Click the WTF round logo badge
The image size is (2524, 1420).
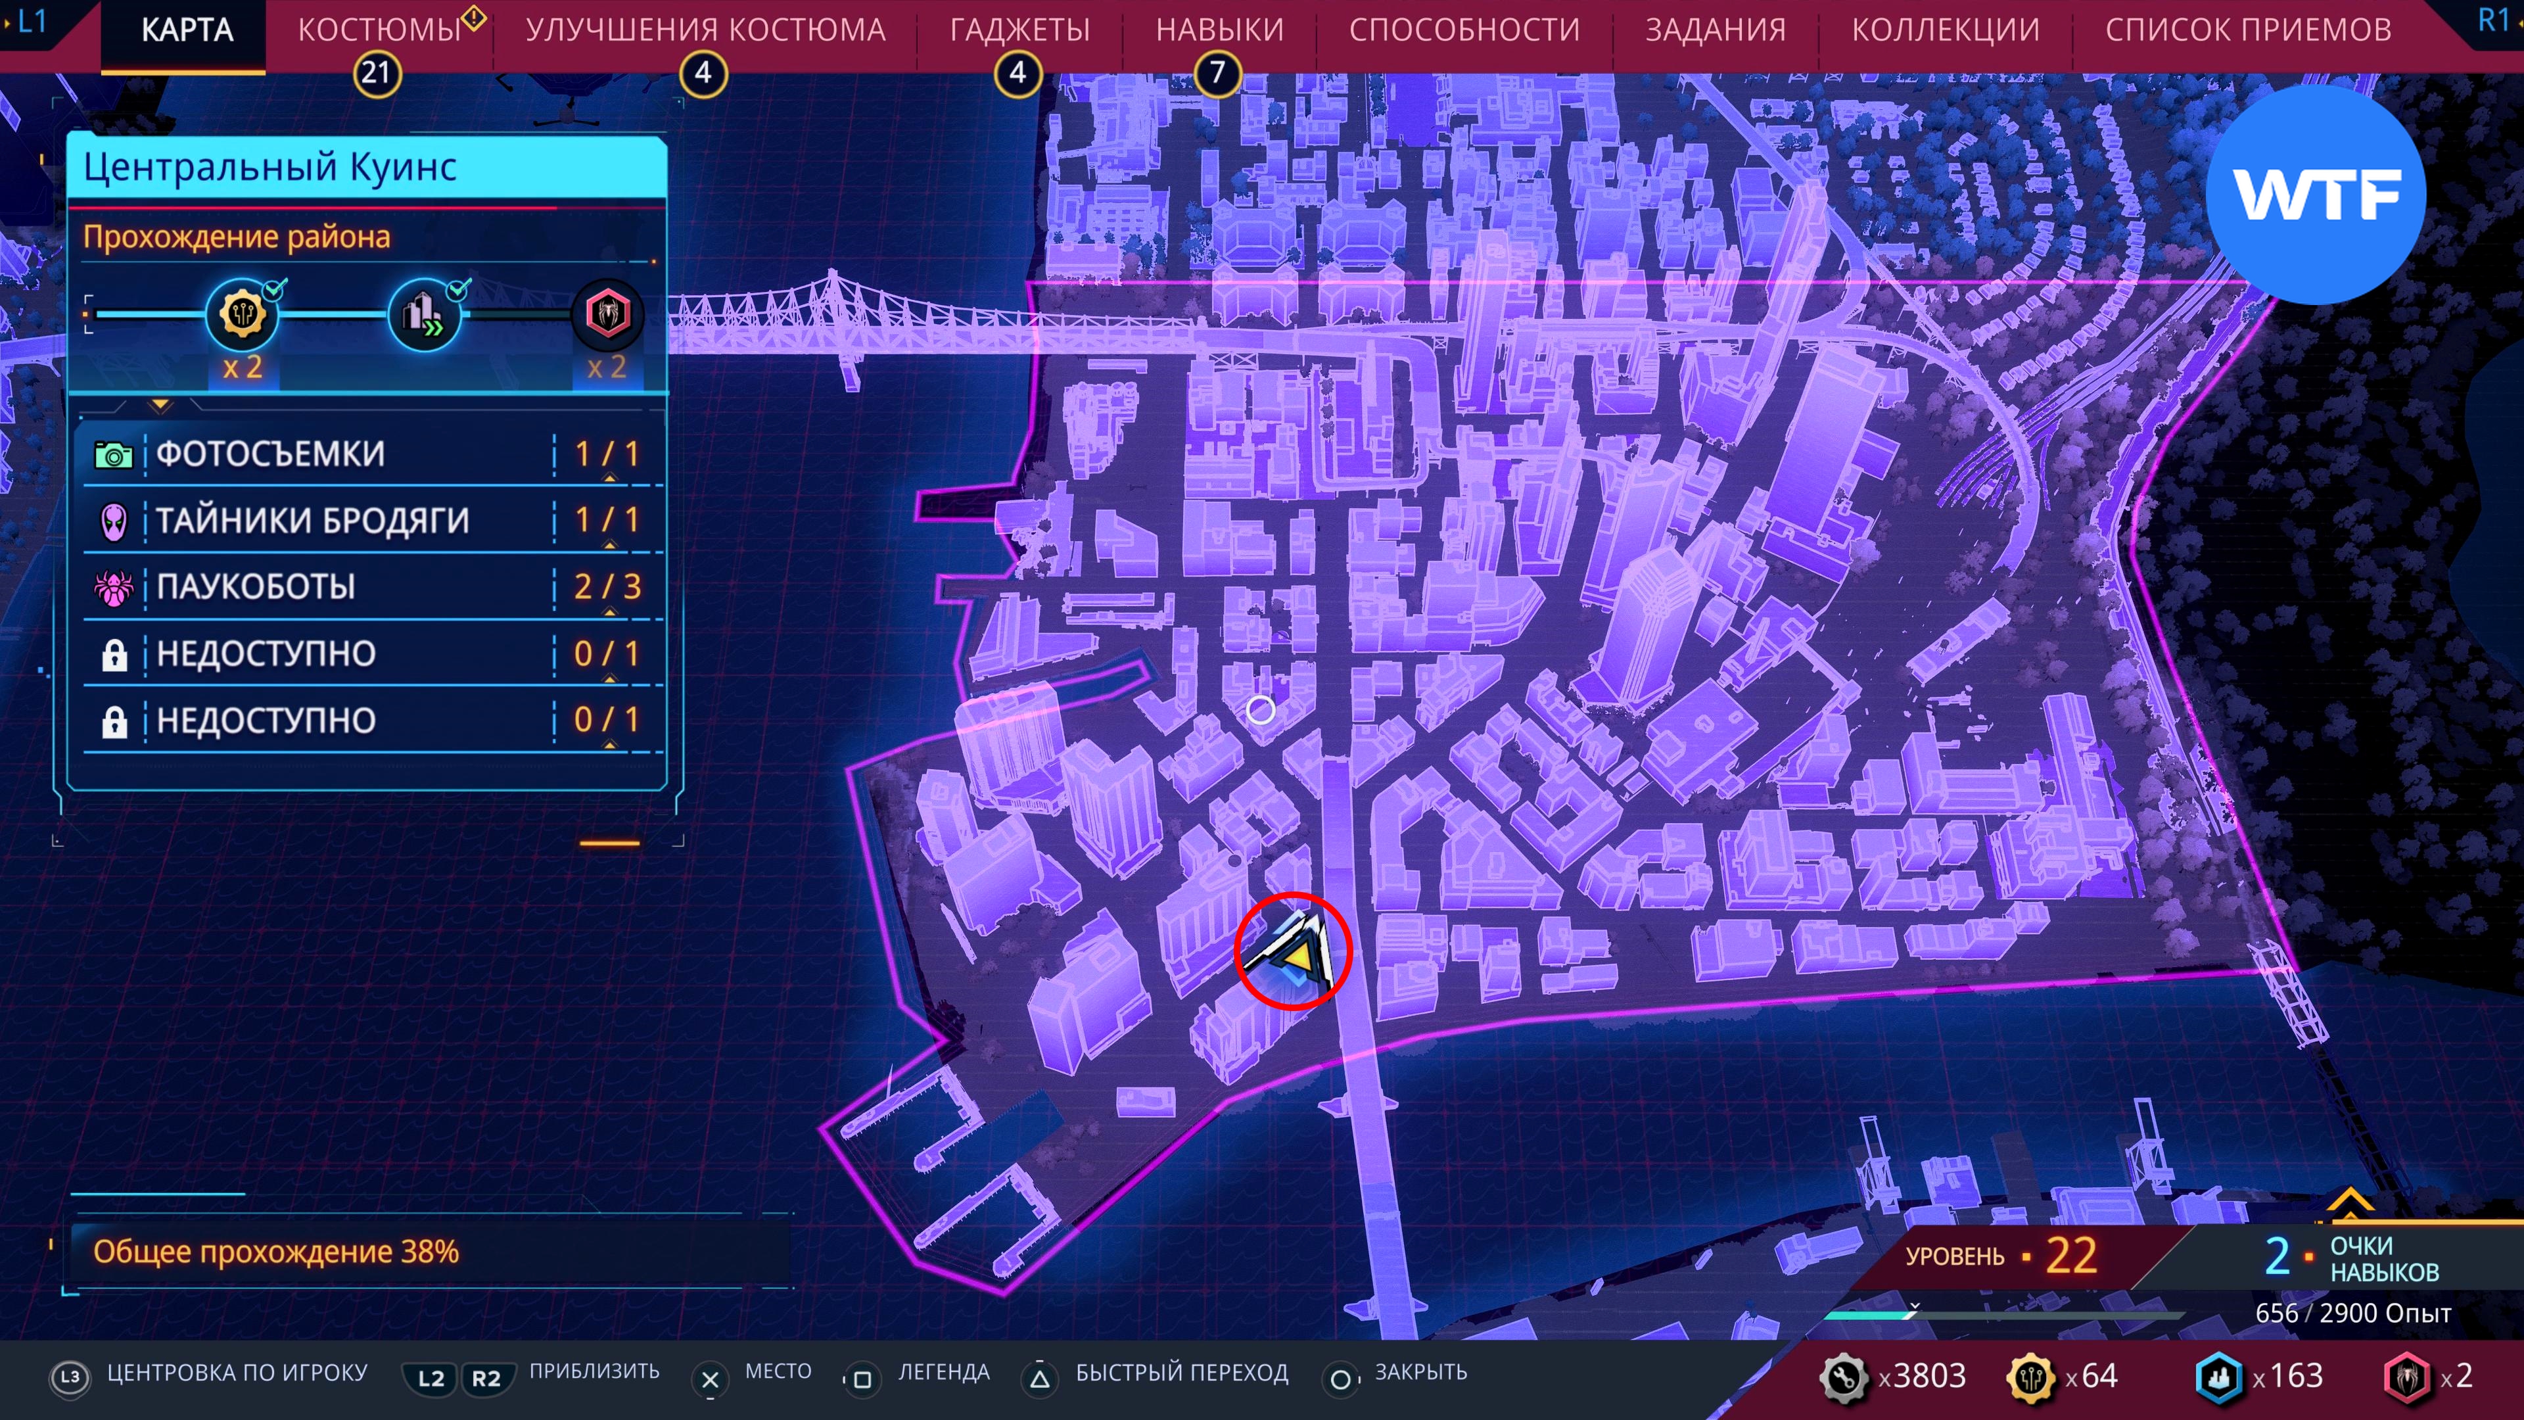2315,194
